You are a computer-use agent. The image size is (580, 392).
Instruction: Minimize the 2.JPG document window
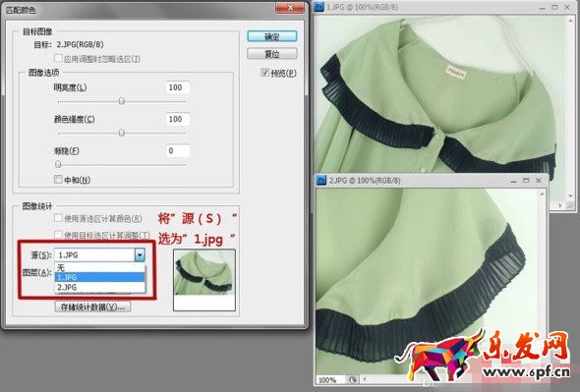[x=513, y=181]
